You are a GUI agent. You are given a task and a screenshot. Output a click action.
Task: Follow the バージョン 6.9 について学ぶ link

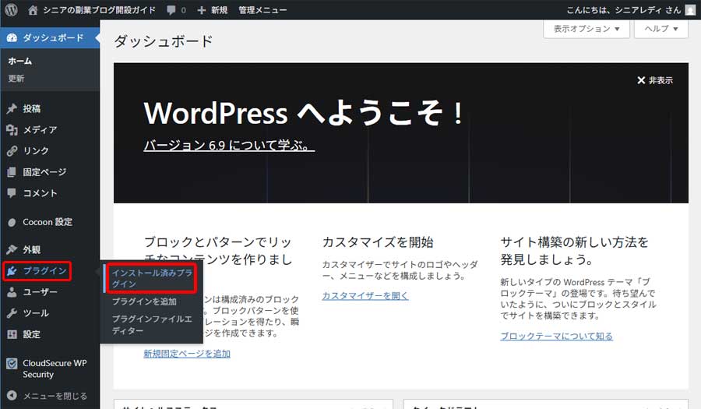click(x=229, y=145)
